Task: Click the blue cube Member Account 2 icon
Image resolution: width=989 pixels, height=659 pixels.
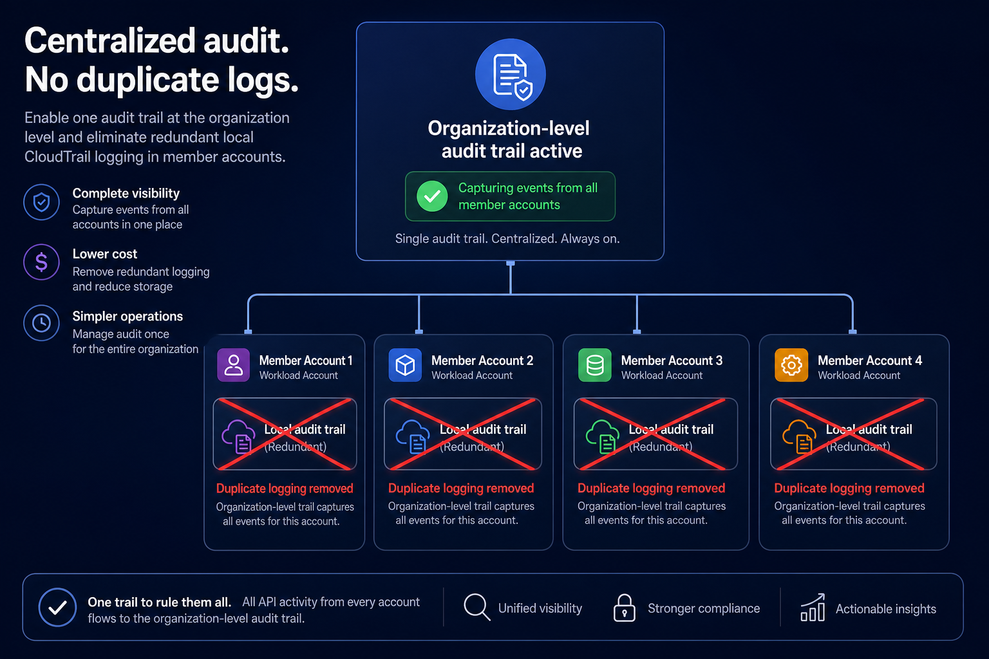Action: 405,365
